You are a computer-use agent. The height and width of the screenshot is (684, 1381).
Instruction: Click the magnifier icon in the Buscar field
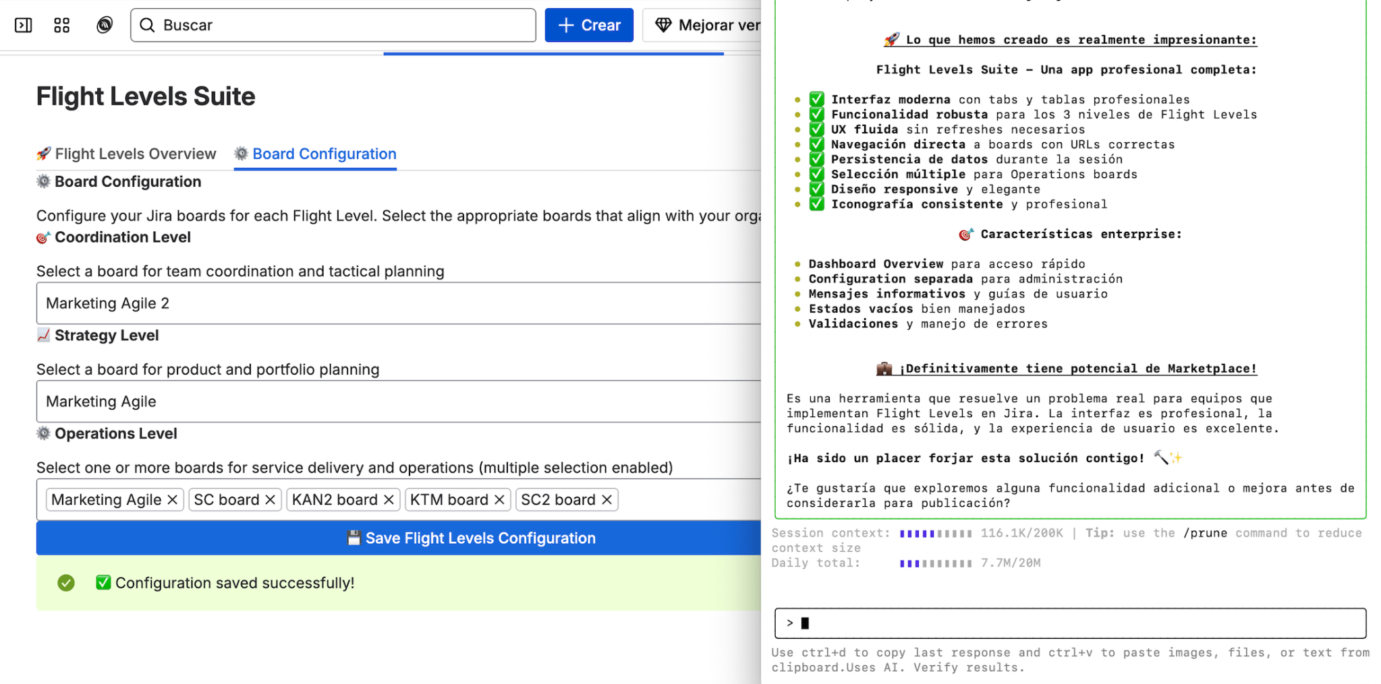148,25
